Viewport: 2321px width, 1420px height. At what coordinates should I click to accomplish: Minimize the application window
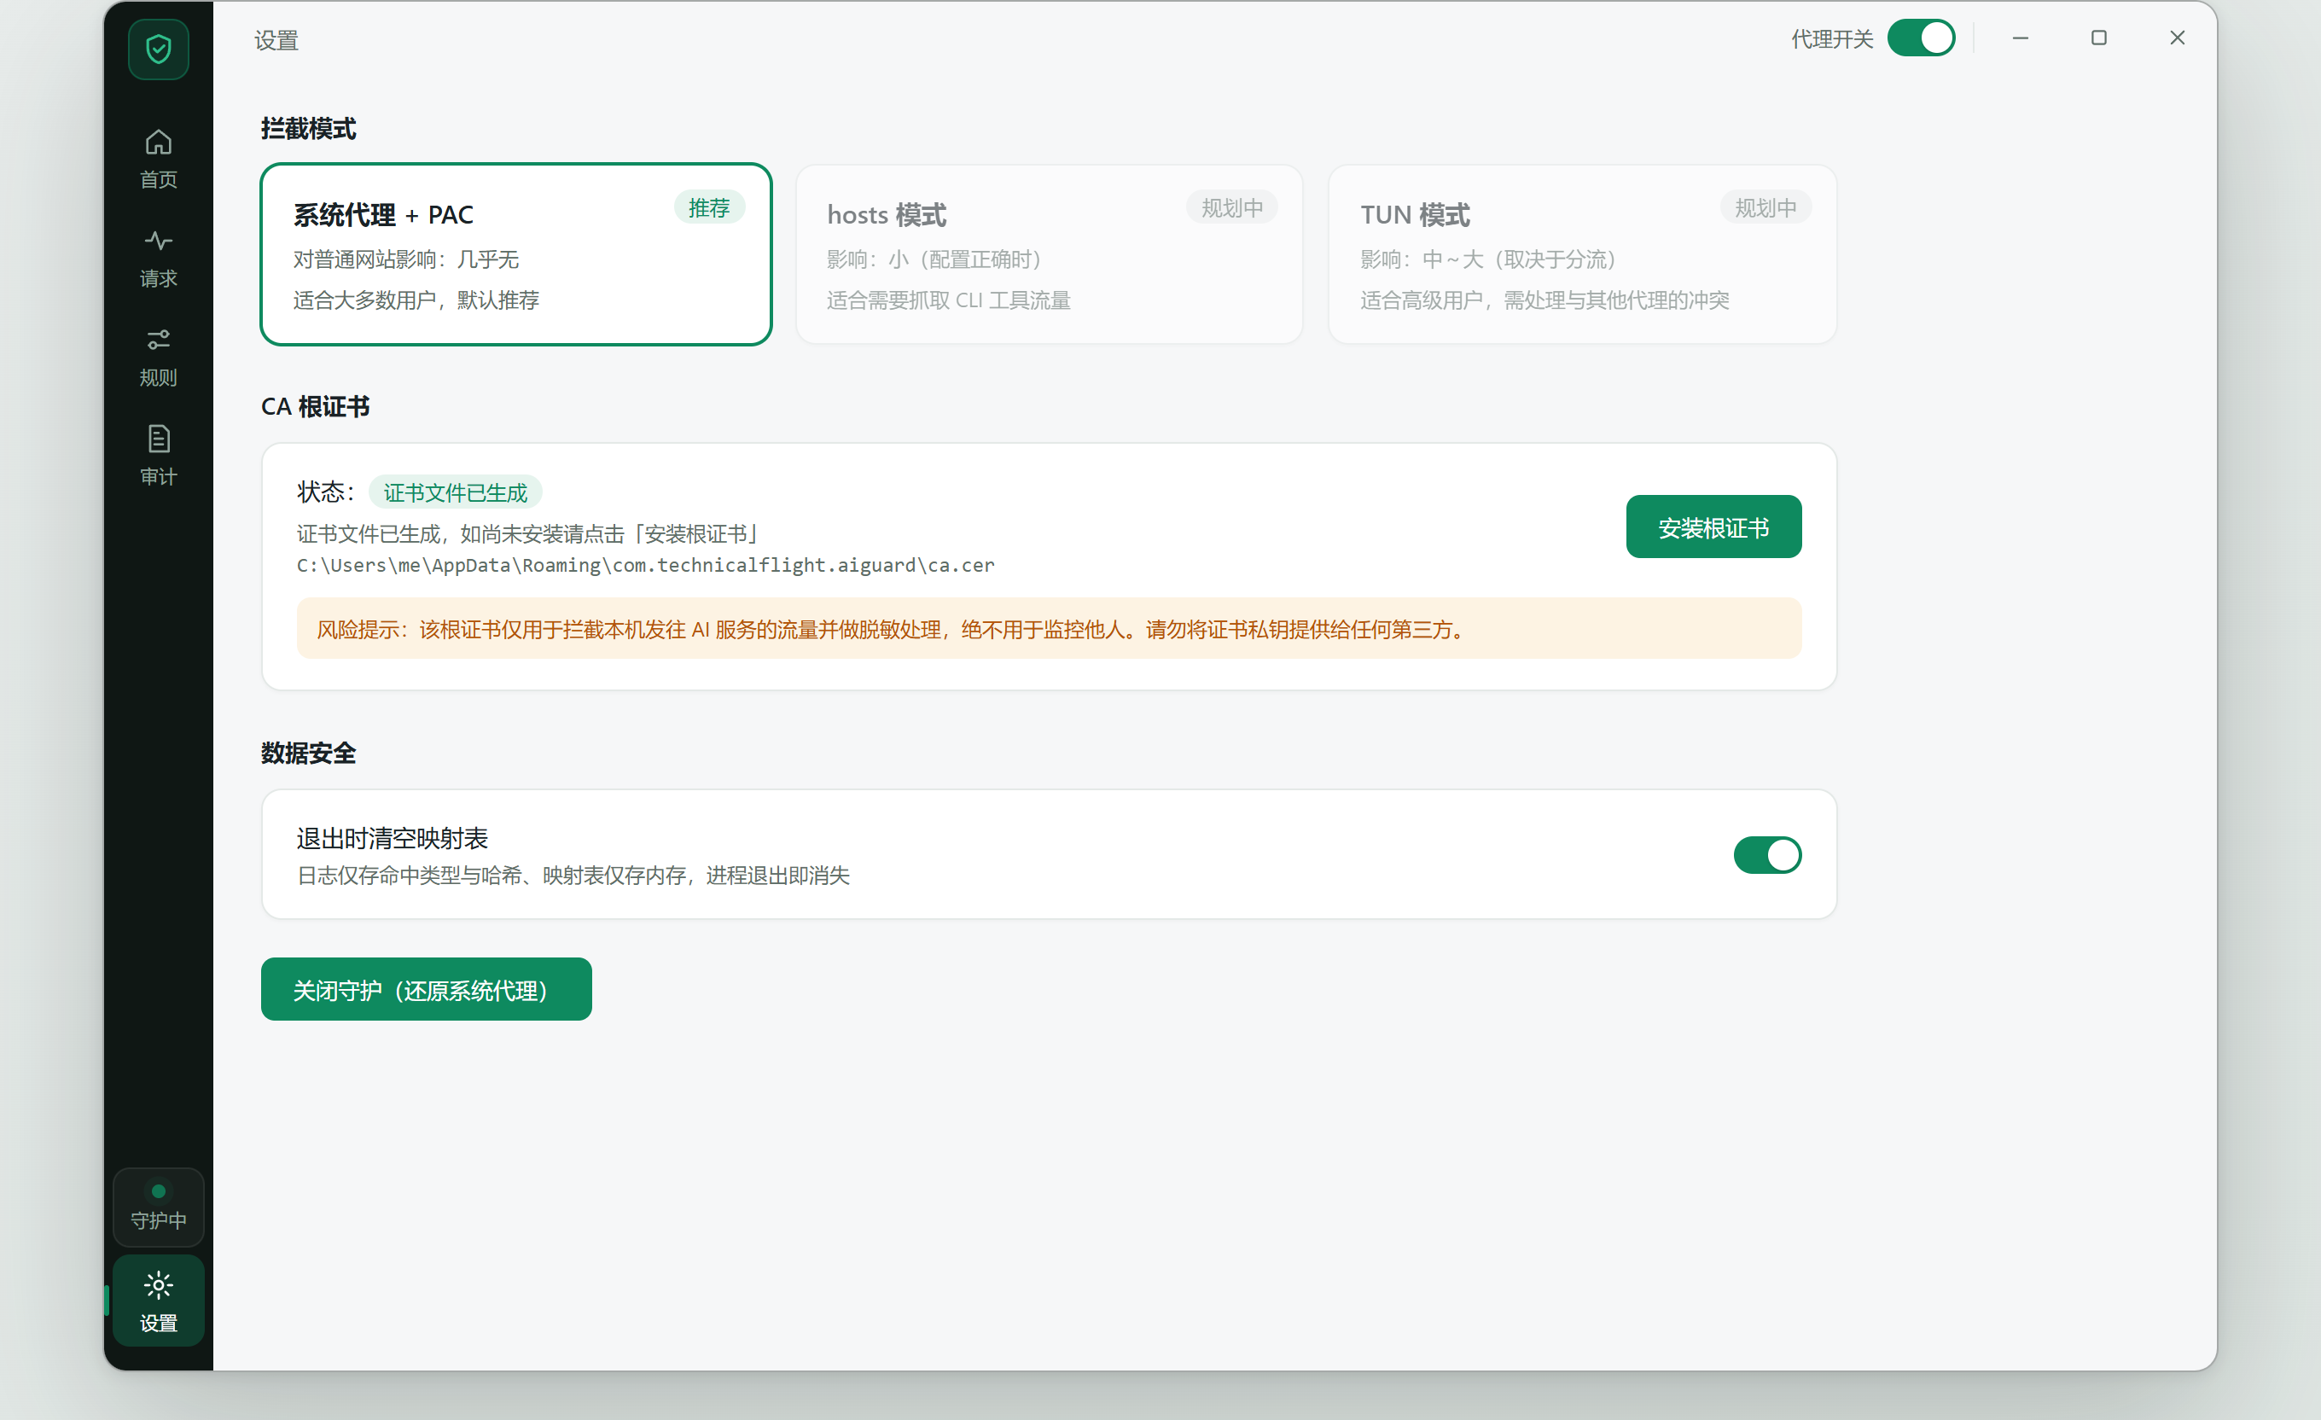tap(2021, 38)
